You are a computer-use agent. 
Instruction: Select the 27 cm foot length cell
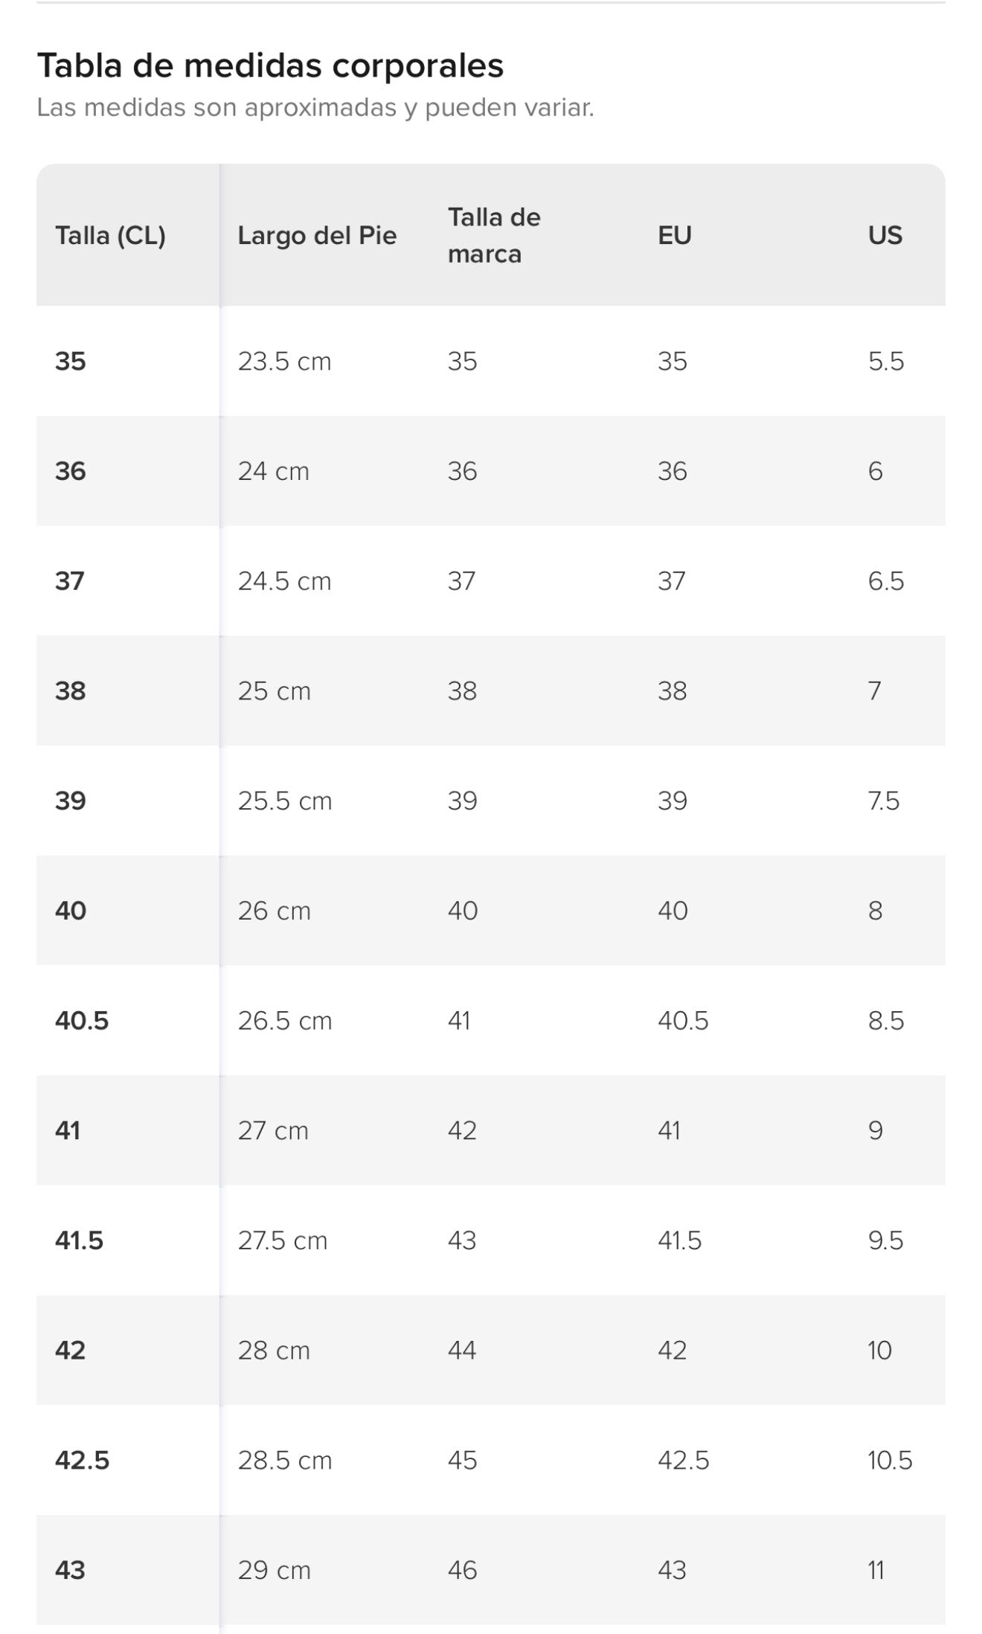tap(272, 1131)
